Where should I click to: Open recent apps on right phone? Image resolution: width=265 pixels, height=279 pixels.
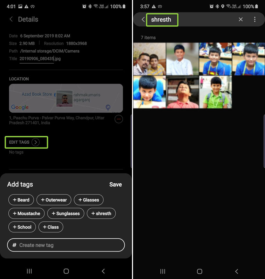pos(163,271)
